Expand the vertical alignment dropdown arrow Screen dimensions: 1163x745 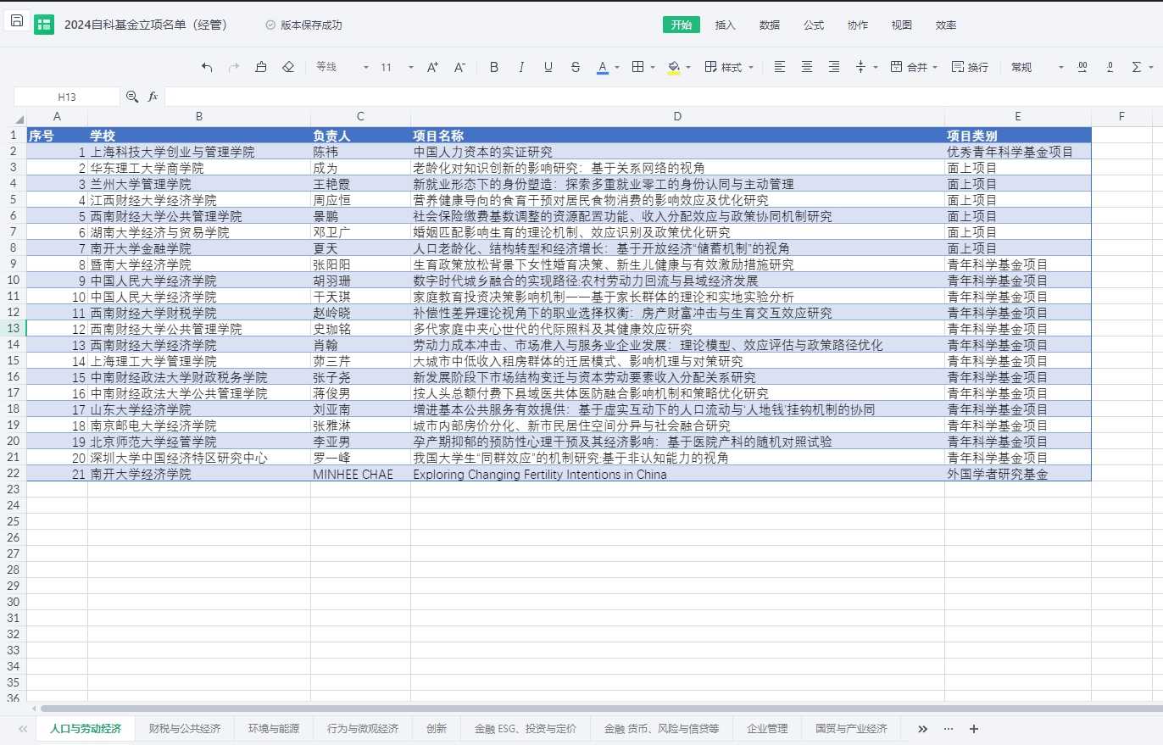(x=876, y=67)
